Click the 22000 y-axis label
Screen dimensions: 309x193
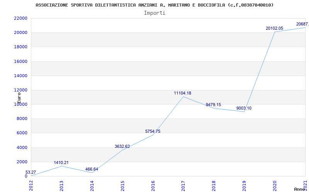tap(20, 18)
